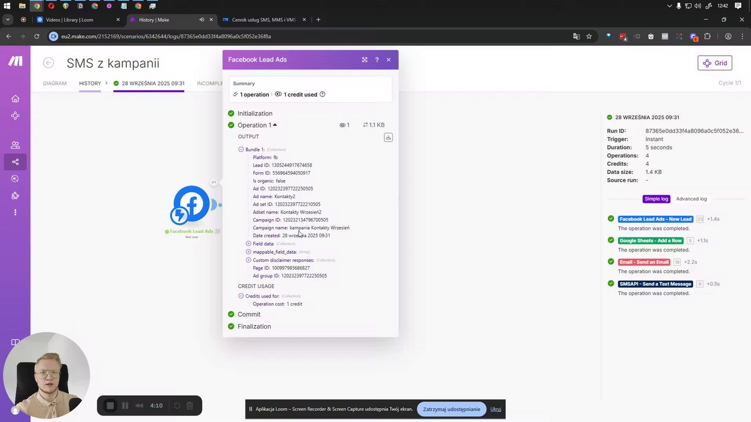Viewport: 751px width, 422px height.
Task: Expand Custom disclaimer responses collection
Action: click(x=248, y=260)
